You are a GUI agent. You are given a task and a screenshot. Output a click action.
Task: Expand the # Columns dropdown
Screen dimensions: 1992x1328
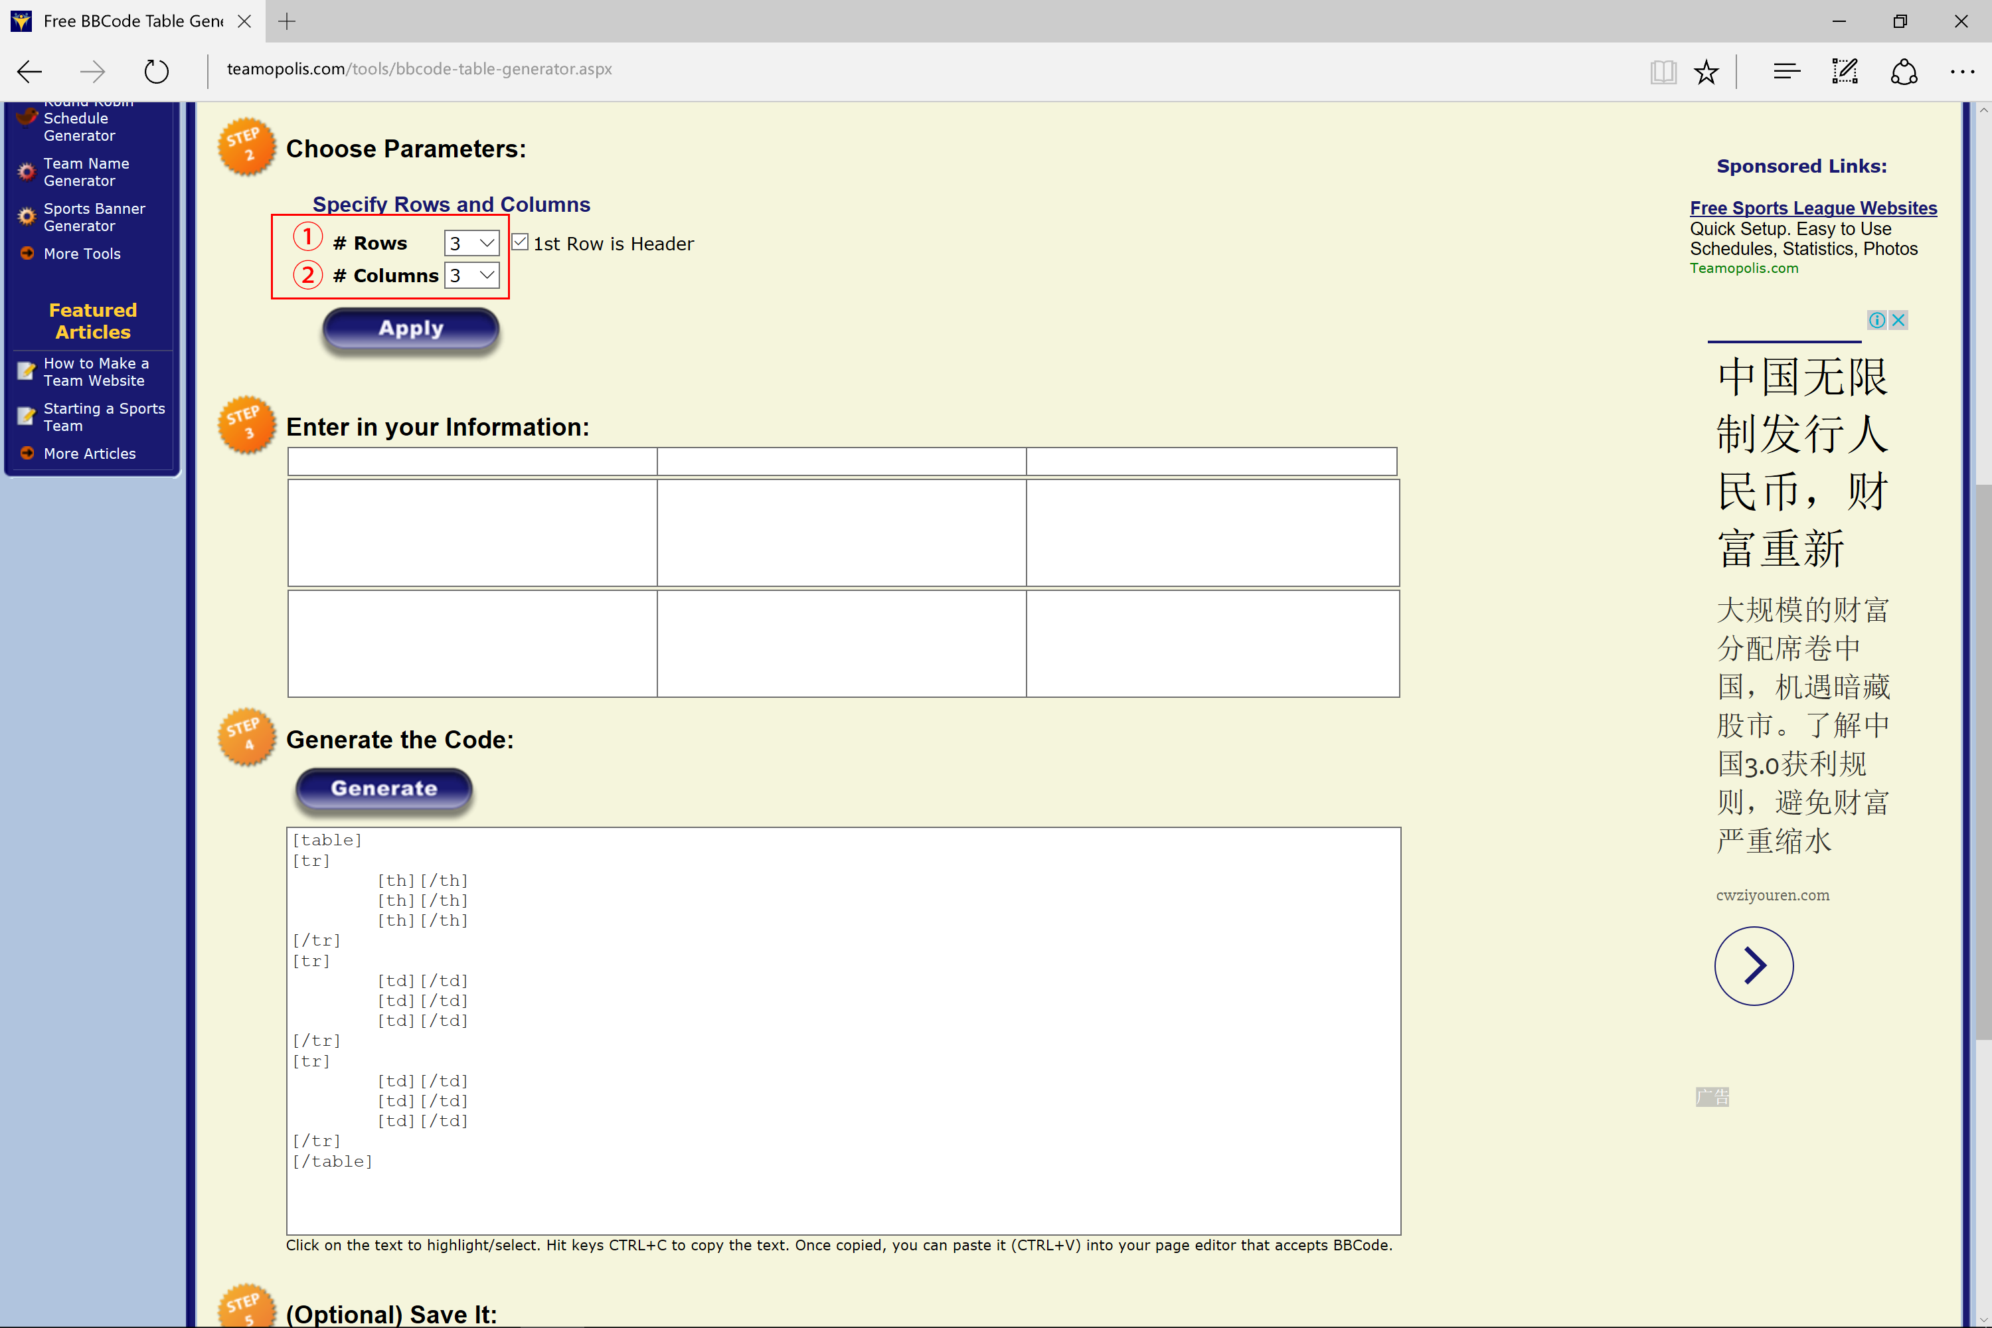coord(471,276)
